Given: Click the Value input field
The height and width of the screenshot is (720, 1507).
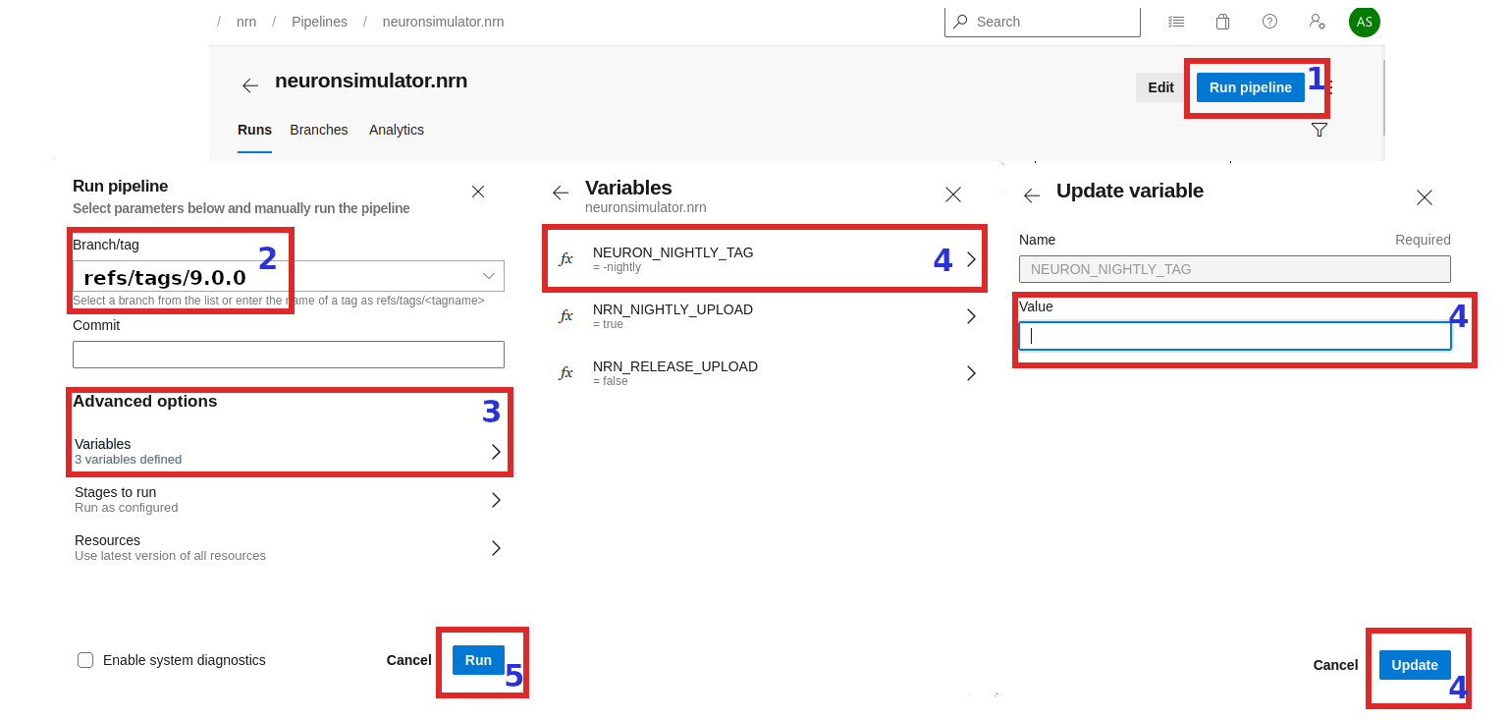Looking at the screenshot, I should click(1234, 336).
